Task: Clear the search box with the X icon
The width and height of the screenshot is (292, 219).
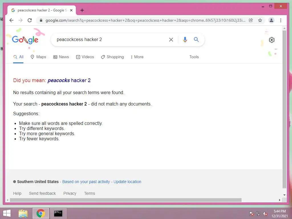Action: (171, 40)
